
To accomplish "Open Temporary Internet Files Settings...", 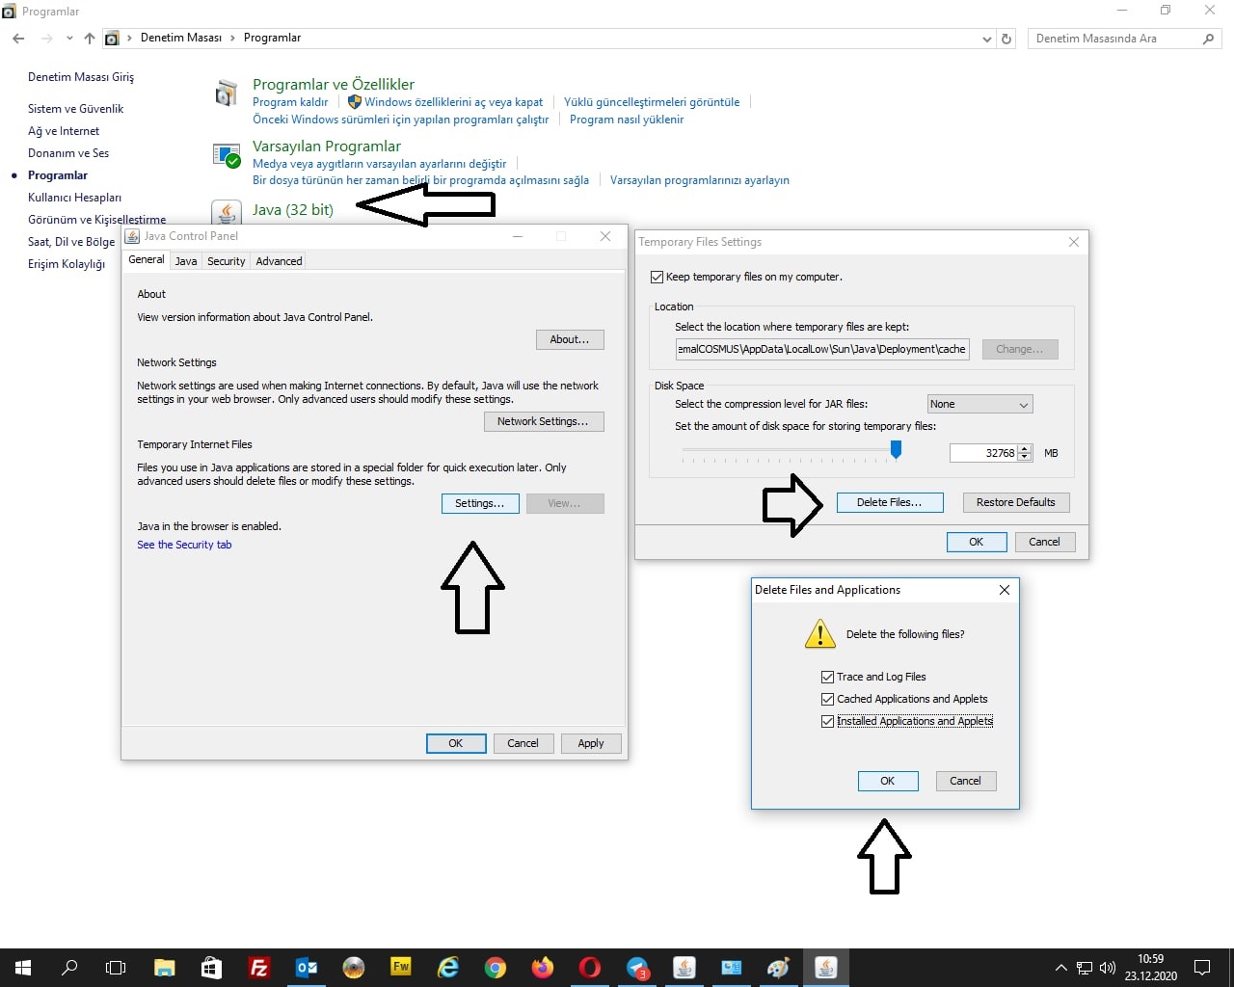I will pos(480,503).
